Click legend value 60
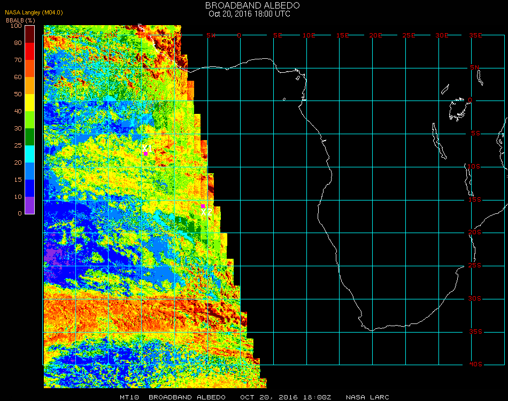Viewport: 508px width, 401px height. pyautogui.click(x=18, y=77)
